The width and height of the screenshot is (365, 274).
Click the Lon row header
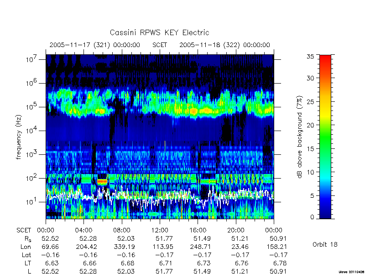(x=26, y=247)
